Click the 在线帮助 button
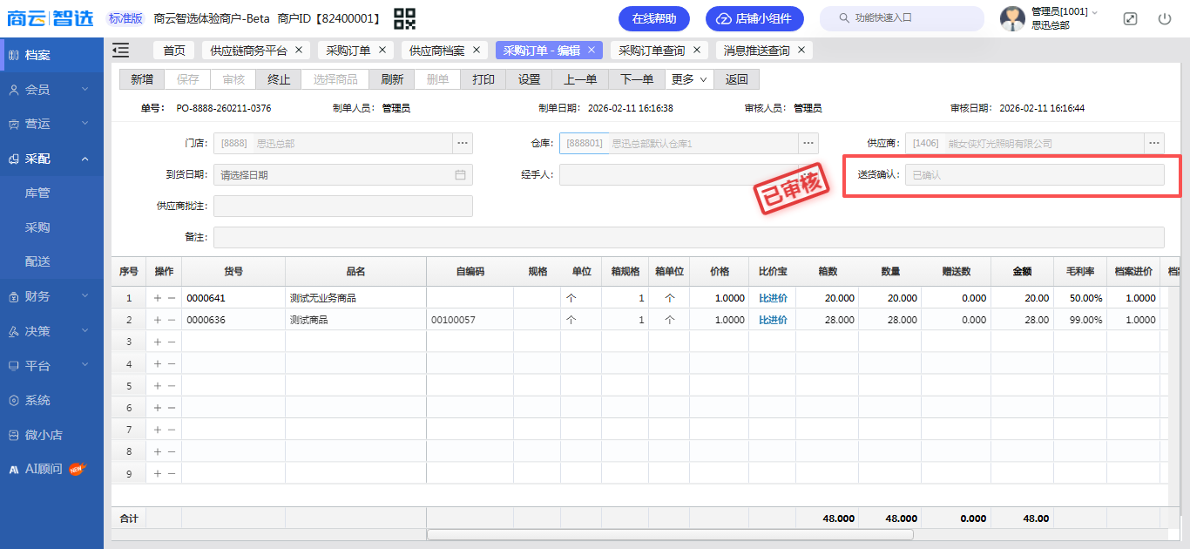1190x549 pixels. (x=653, y=18)
